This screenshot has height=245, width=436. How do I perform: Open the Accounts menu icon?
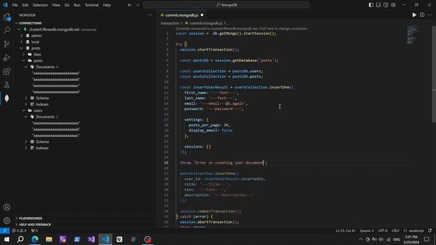(x=7, y=207)
